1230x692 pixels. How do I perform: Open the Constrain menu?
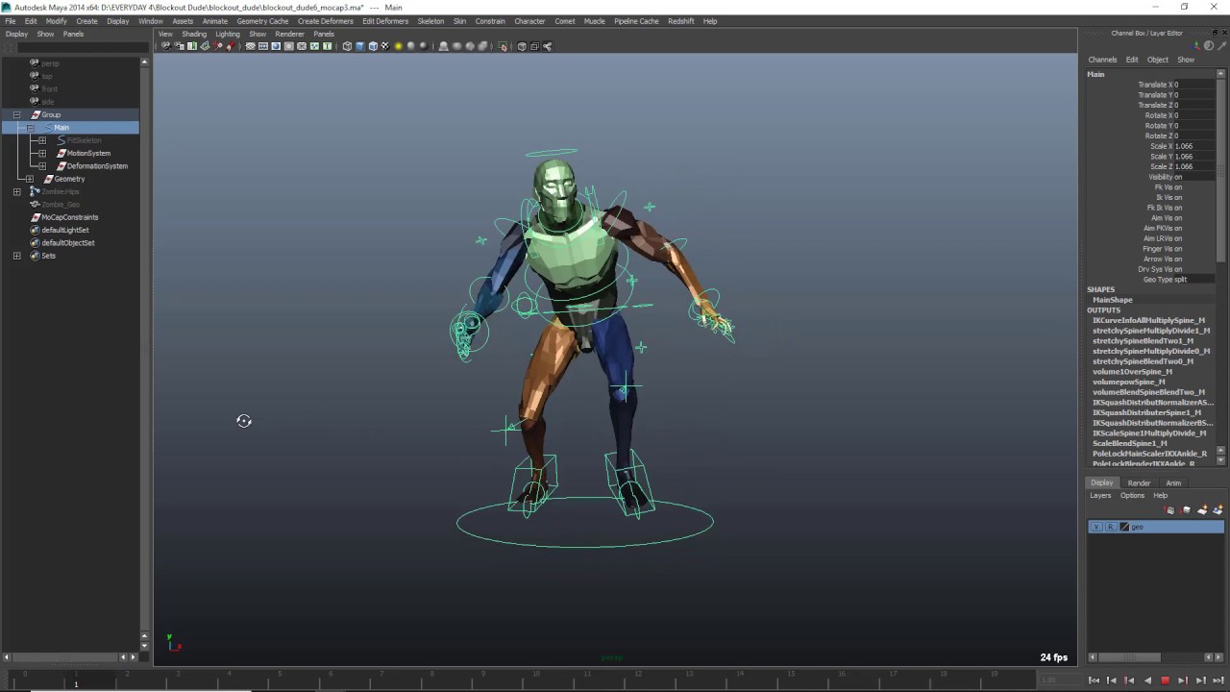pos(490,21)
